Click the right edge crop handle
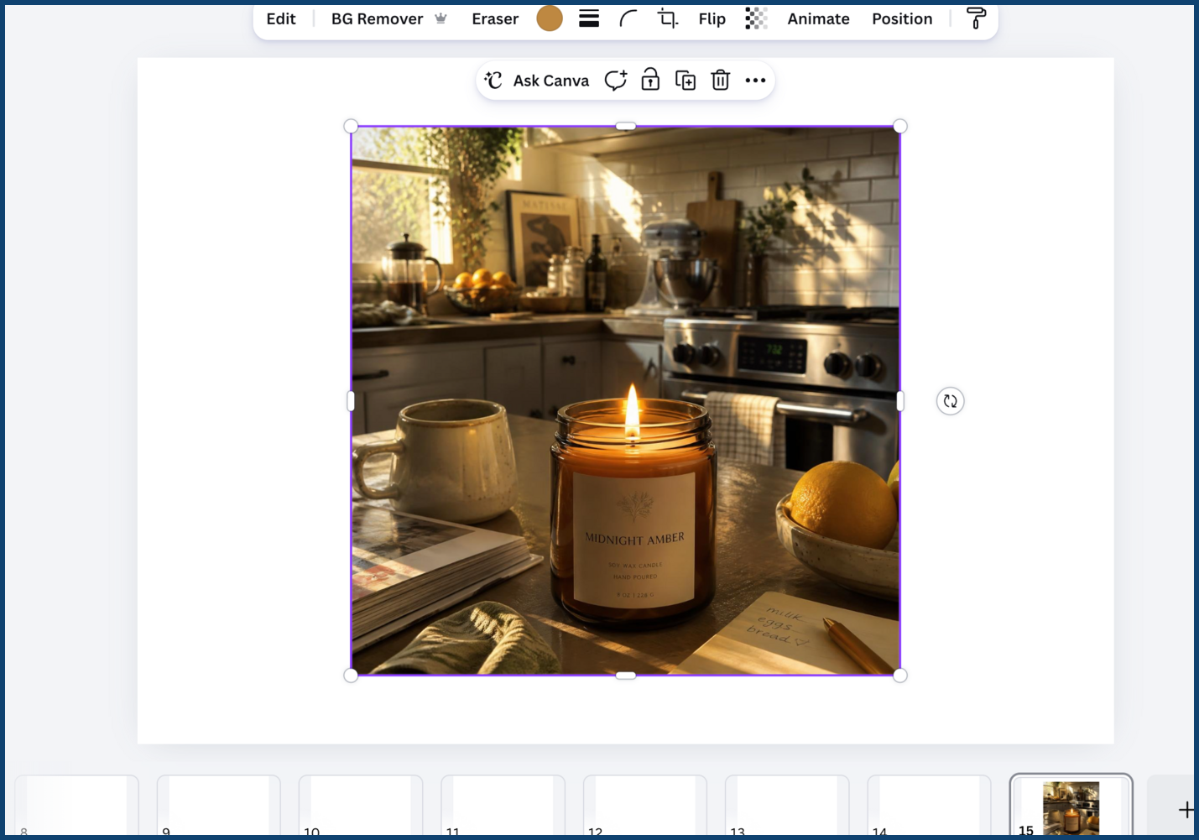1199x840 pixels. (x=900, y=401)
